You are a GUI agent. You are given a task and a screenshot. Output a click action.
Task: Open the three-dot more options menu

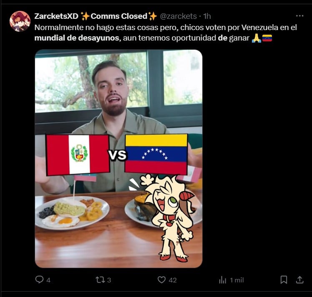pyautogui.click(x=299, y=16)
